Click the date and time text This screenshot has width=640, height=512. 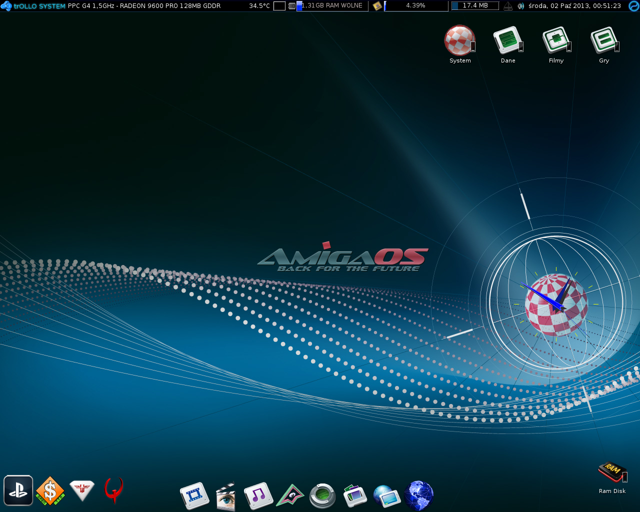574,6
